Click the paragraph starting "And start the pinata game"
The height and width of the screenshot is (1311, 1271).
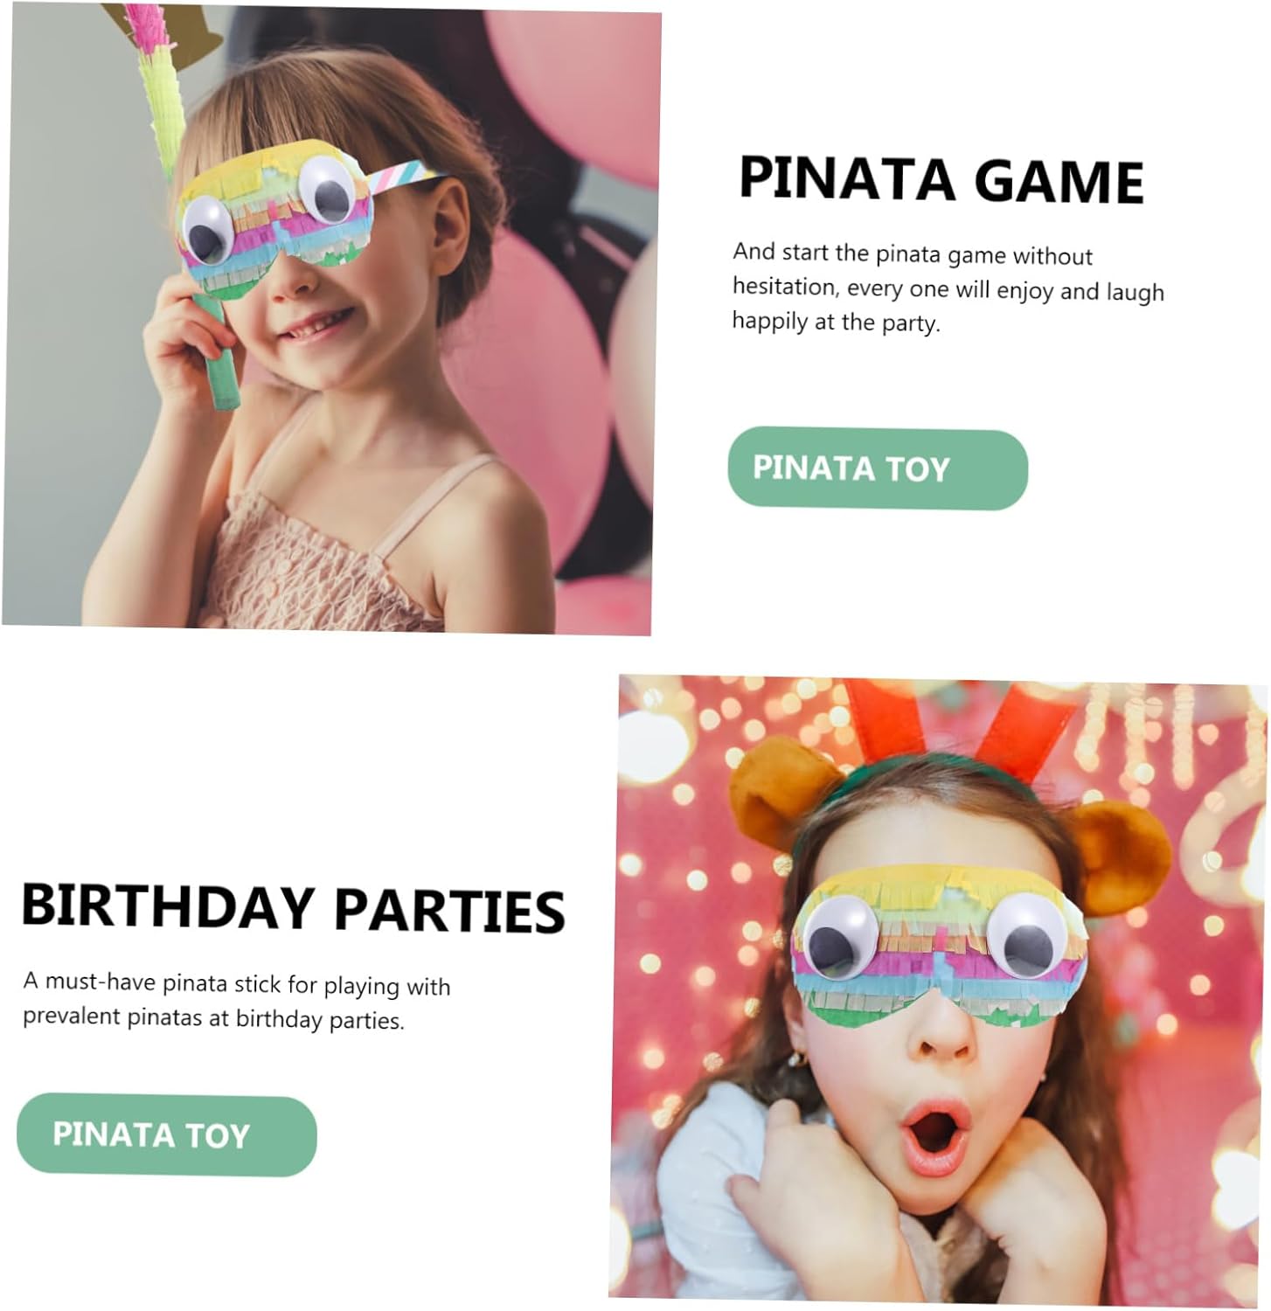pyautogui.click(x=948, y=288)
